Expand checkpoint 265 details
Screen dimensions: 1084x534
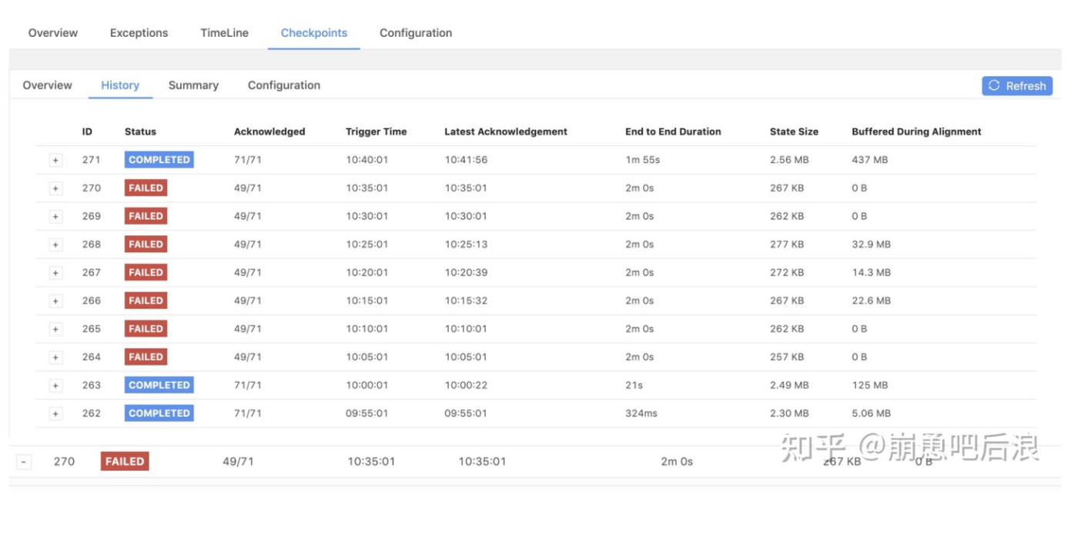pyautogui.click(x=55, y=329)
